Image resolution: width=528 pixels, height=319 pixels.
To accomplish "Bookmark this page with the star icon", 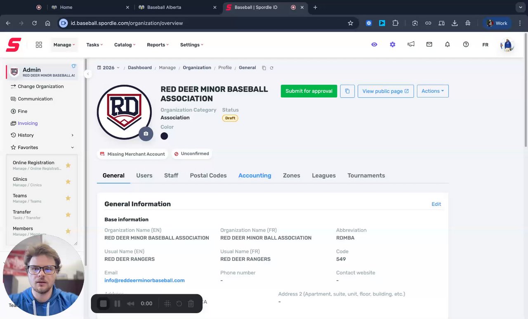I will pyautogui.click(x=351, y=23).
